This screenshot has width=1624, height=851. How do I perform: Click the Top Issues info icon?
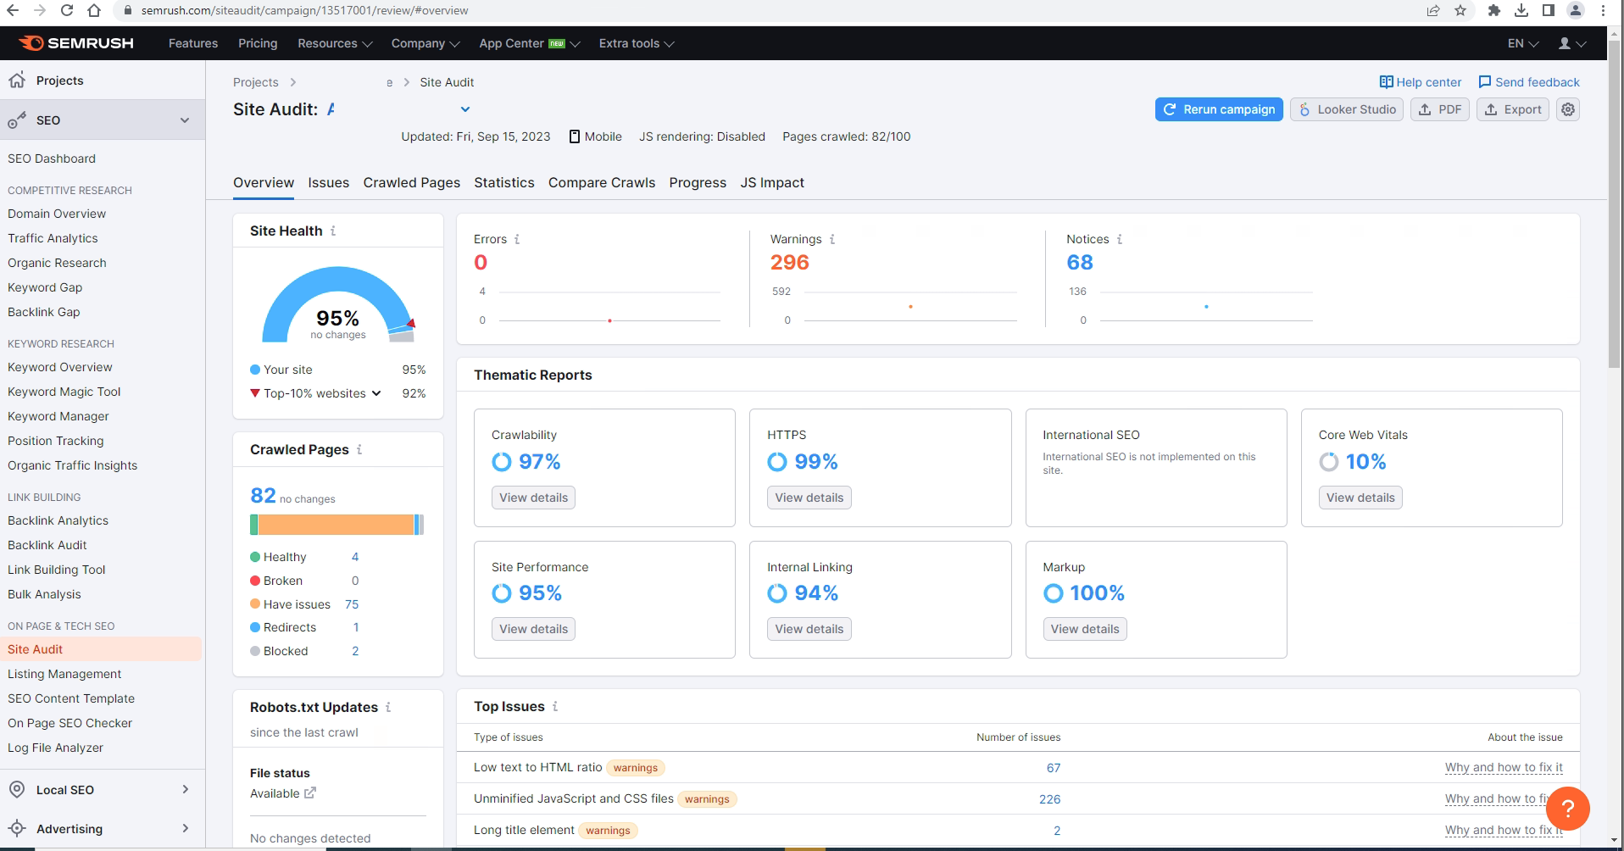point(555,706)
